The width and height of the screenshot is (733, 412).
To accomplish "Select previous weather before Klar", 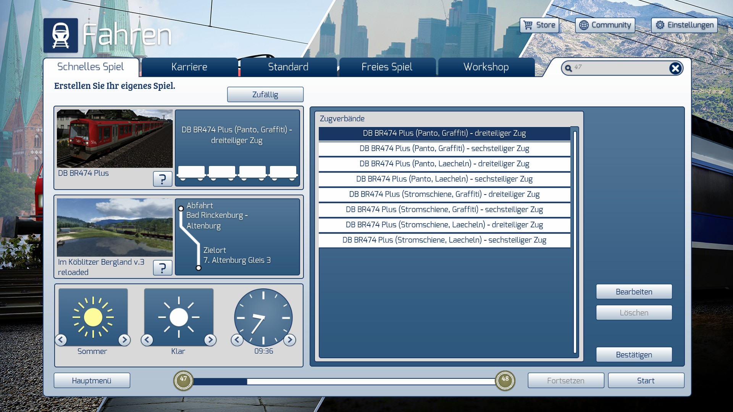I will click(x=147, y=340).
